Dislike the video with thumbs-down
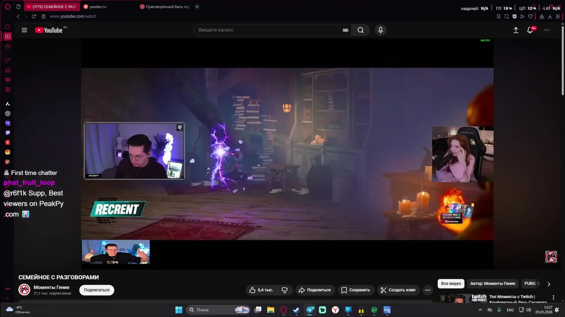This screenshot has height=317, width=565. click(285, 290)
